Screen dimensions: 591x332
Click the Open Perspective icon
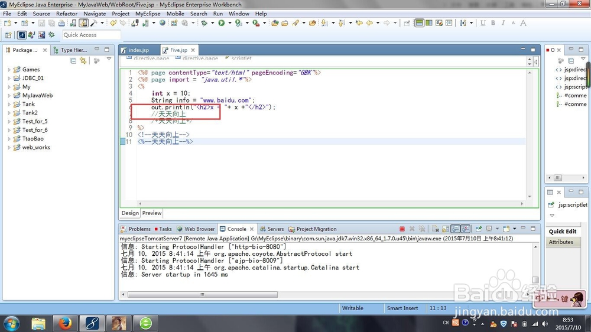[8, 35]
